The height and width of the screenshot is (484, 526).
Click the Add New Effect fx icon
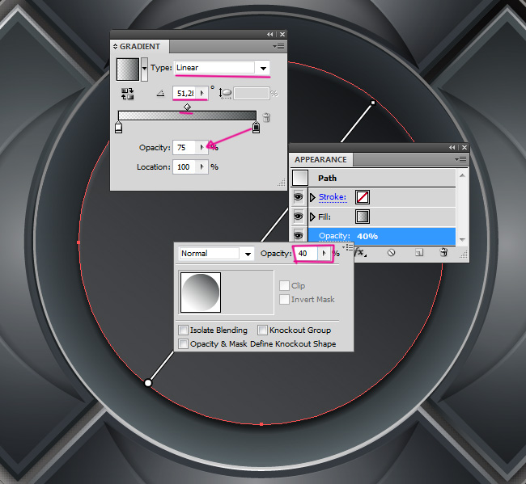(x=360, y=252)
